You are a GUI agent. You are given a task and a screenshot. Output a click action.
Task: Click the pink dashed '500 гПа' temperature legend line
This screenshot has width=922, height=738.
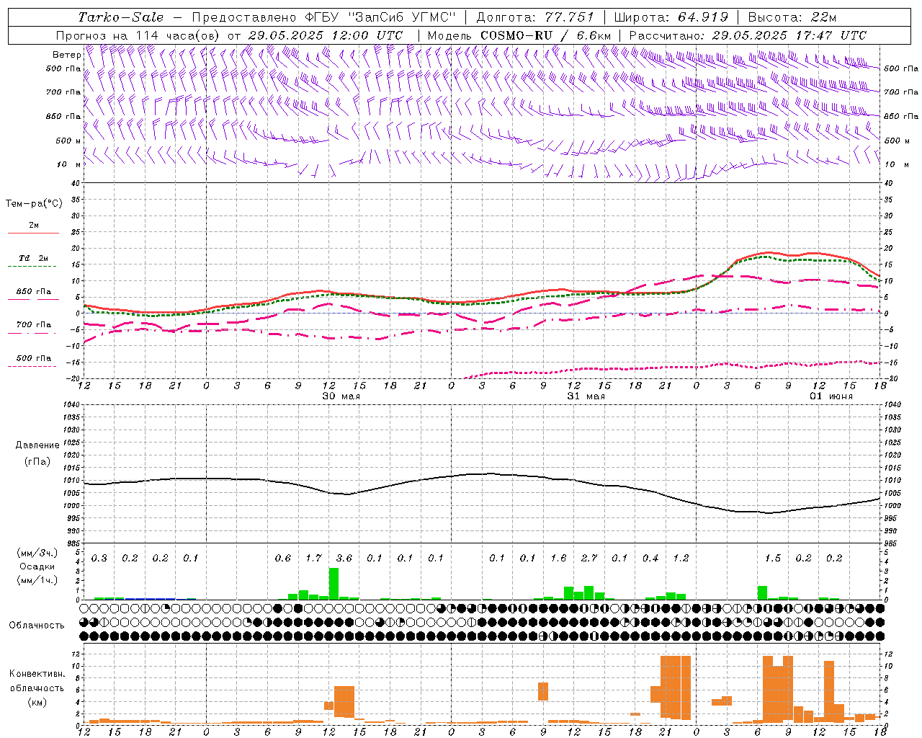pos(32,366)
